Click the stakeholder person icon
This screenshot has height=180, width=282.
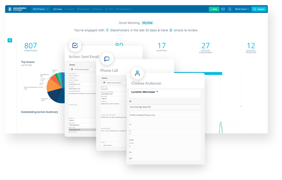137,73
